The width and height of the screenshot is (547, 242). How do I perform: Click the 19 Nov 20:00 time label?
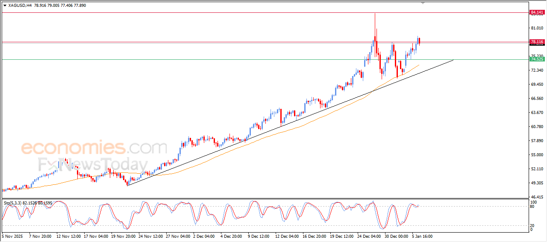tap(123, 236)
